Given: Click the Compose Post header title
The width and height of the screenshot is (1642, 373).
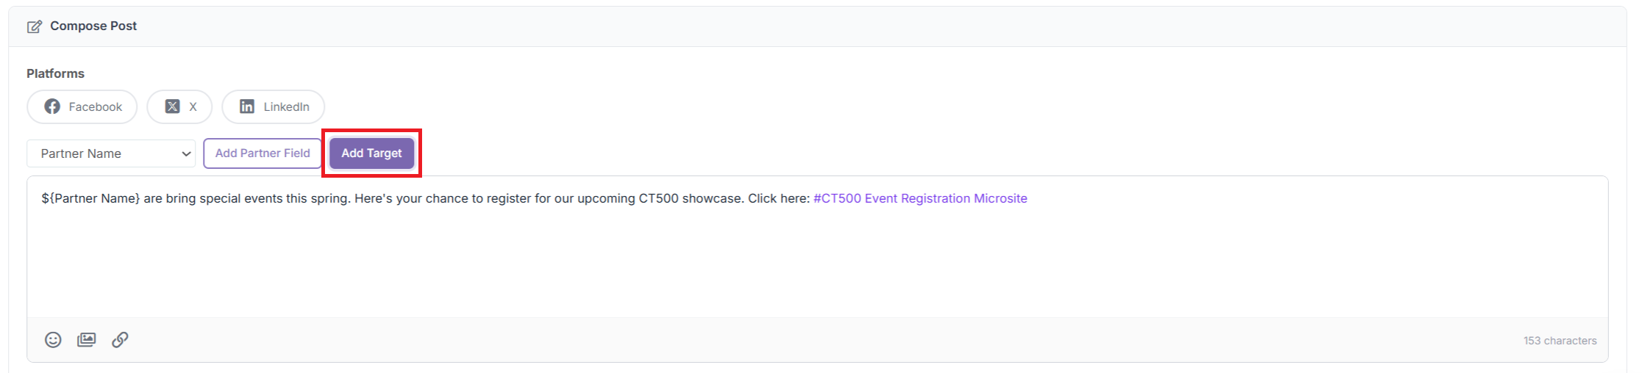Looking at the screenshot, I should click(x=93, y=26).
